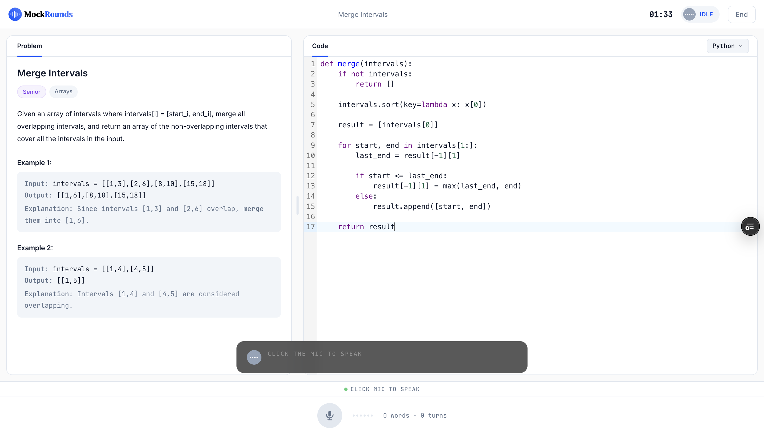Open the Python language dropdown
764x434 pixels.
[x=727, y=46]
